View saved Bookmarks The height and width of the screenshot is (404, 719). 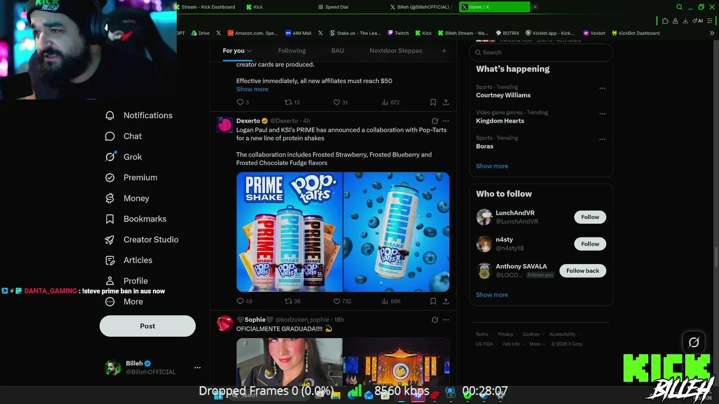(x=136, y=219)
